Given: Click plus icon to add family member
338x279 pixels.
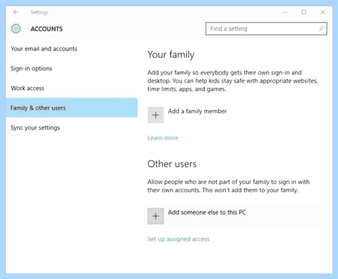Looking at the screenshot, I should [155, 115].
